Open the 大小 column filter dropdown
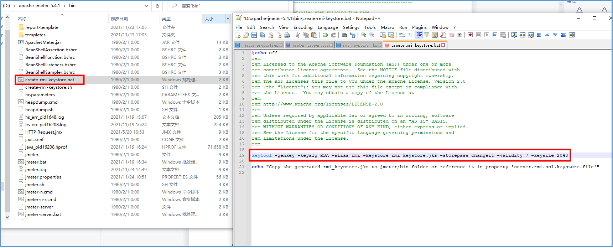This screenshot has width=613, height=248. click(x=228, y=19)
